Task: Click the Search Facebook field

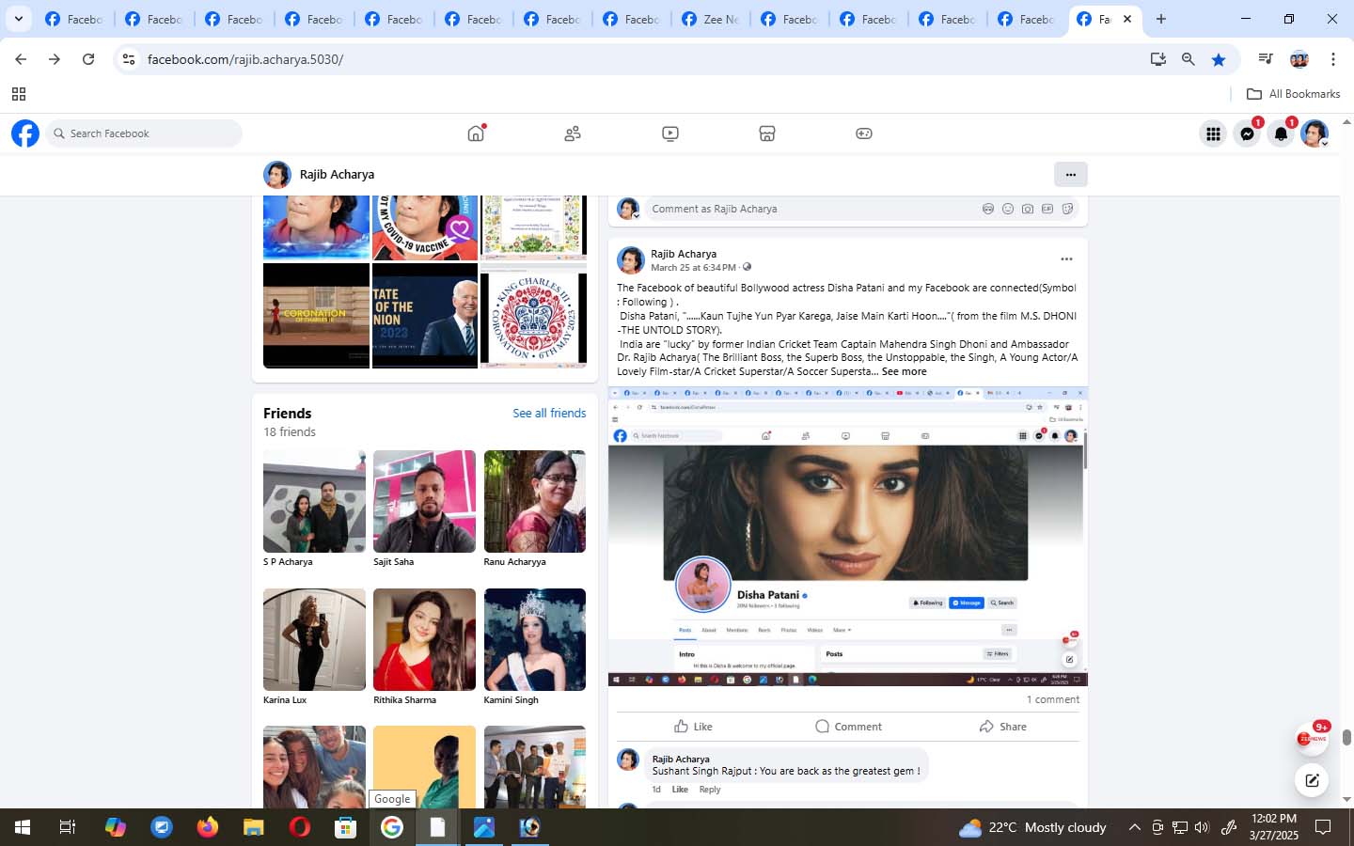Action: pos(144,133)
